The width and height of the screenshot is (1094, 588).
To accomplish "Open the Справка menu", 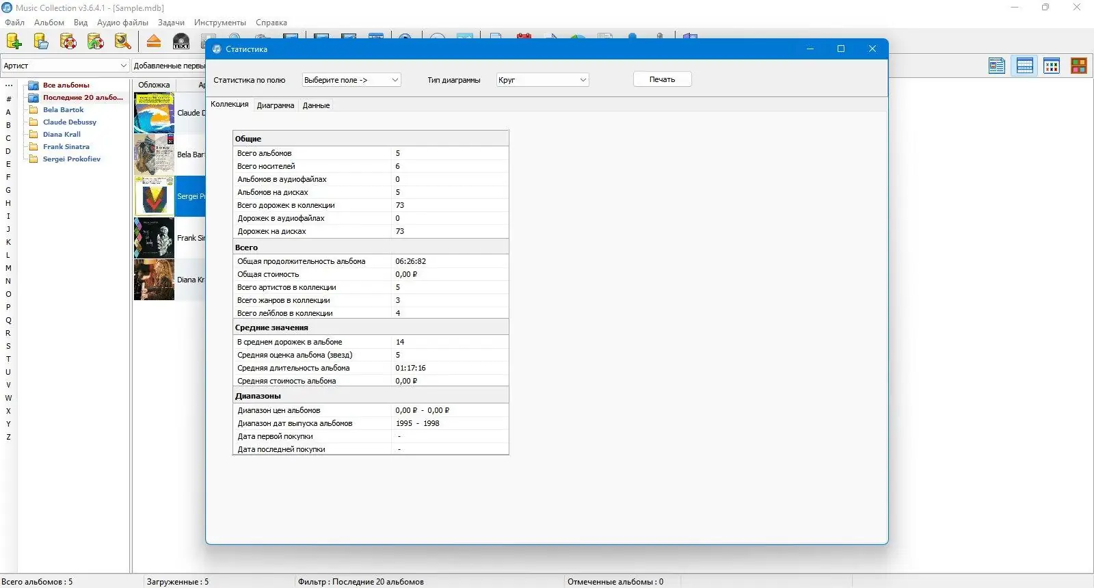I will 271,23.
